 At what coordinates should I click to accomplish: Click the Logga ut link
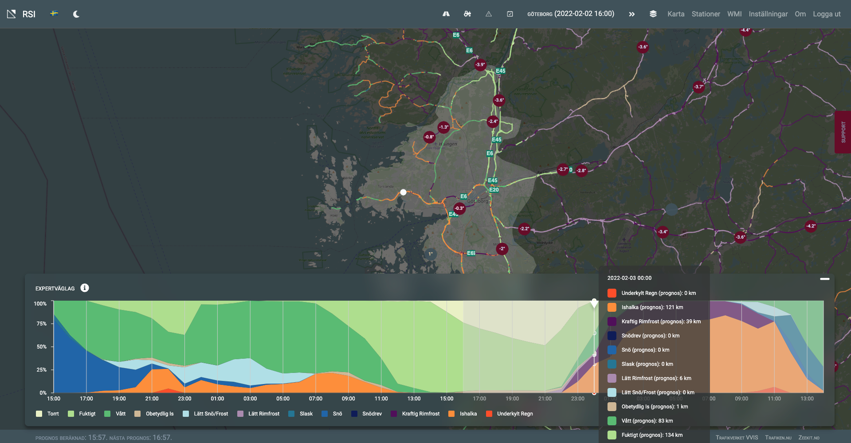pyautogui.click(x=827, y=14)
